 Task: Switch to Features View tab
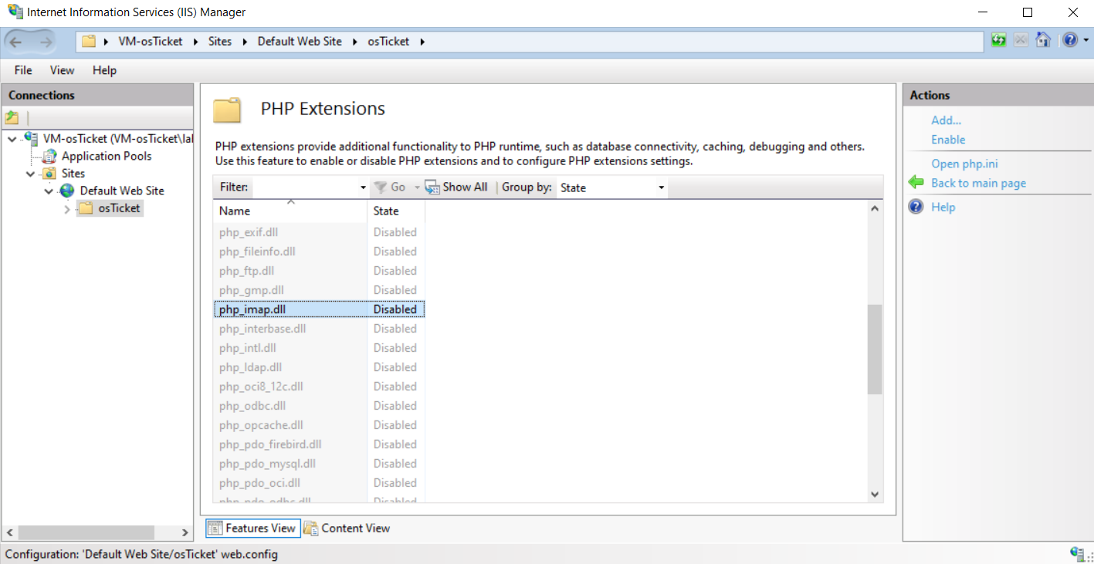[252, 528]
